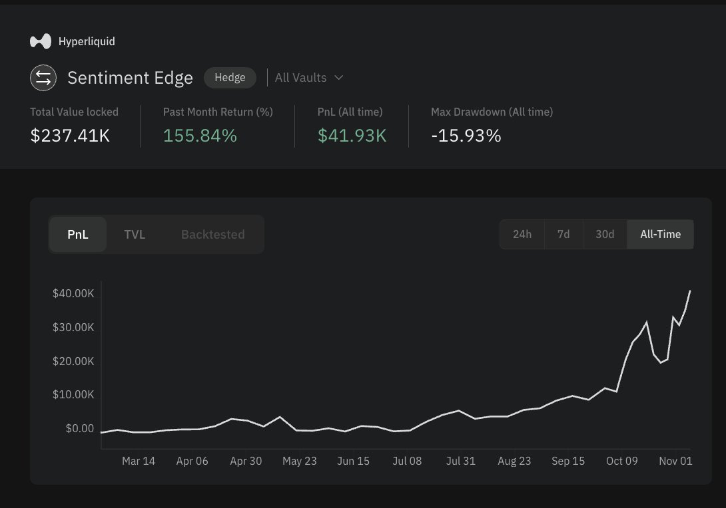
Task: Click the PnL all time $41.93K value
Action: (352, 136)
